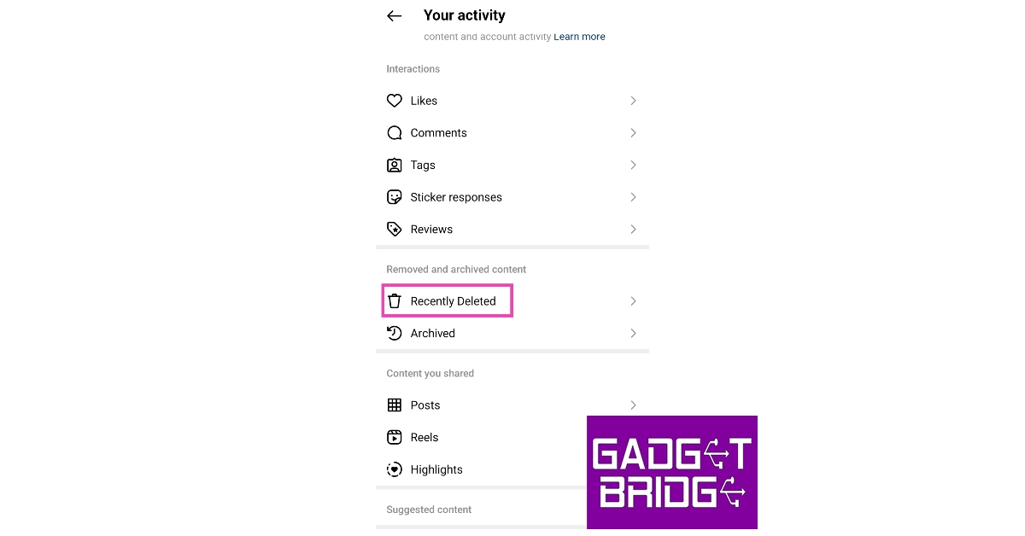The width and height of the screenshot is (1025, 536).
Task: Open the Highlights label
Action: pos(436,469)
